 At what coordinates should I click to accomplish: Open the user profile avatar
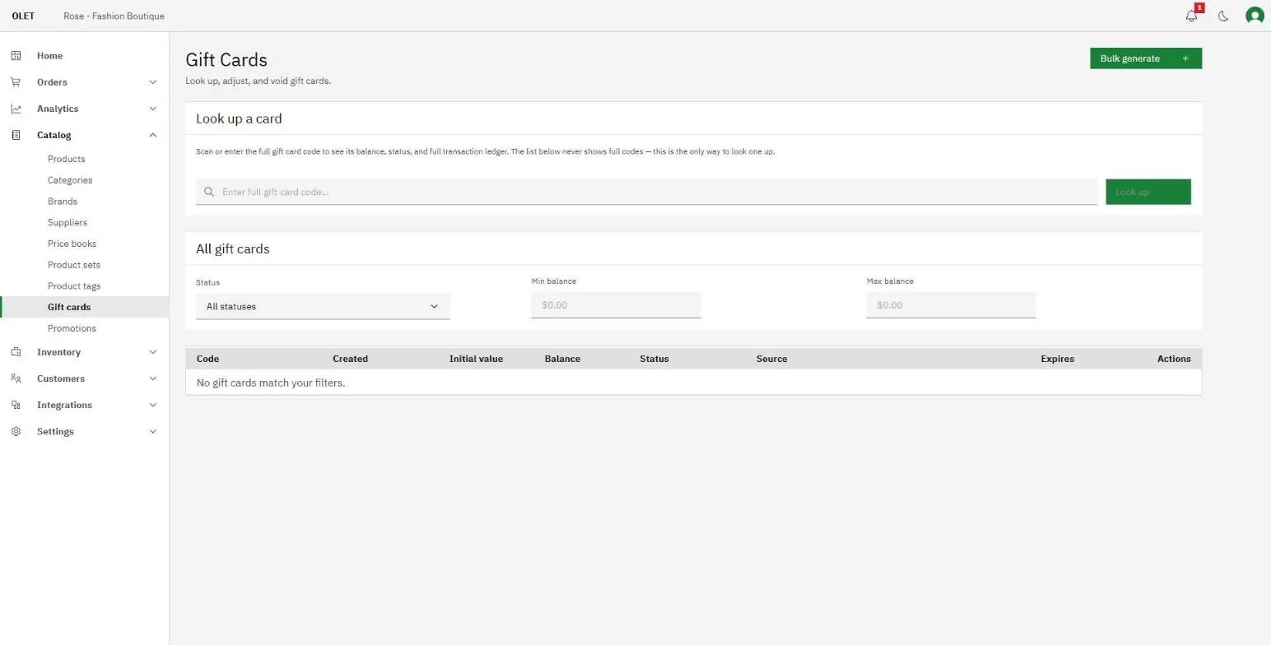click(x=1255, y=16)
